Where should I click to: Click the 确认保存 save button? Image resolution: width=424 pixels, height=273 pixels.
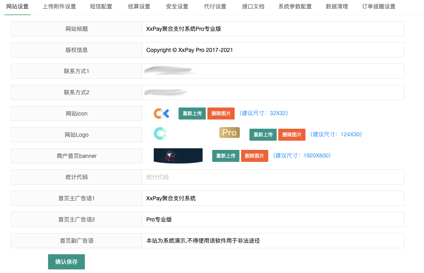coord(66,261)
